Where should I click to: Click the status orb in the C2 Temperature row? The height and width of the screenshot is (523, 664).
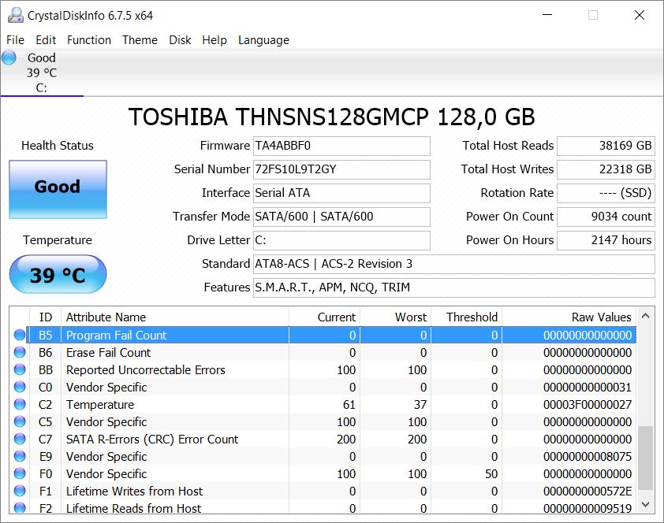click(20, 404)
